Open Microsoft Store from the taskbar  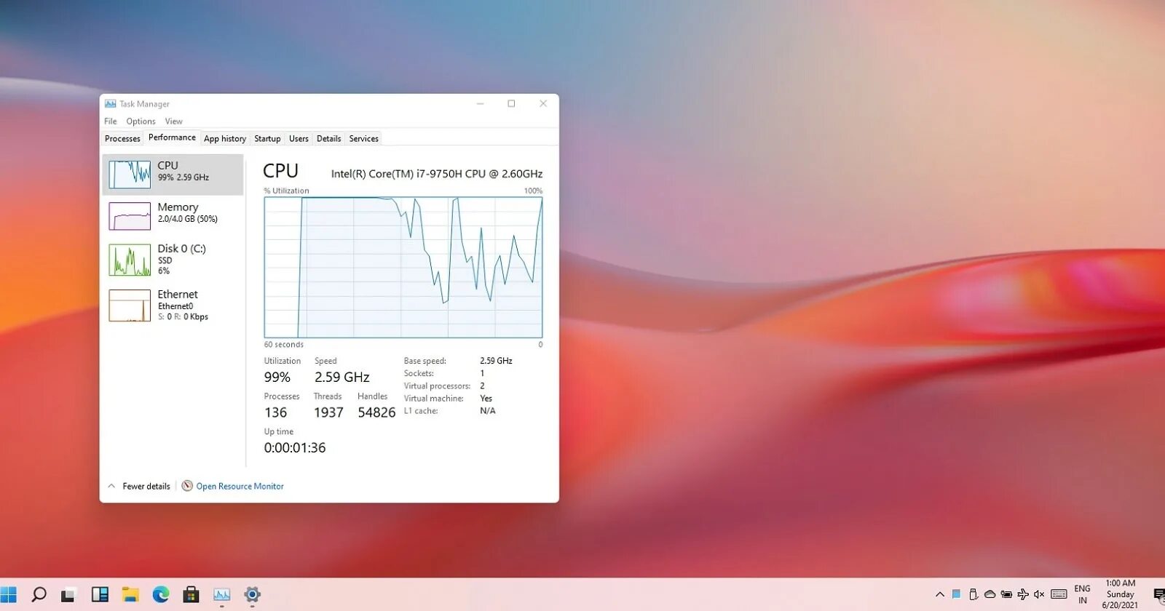click(191, 594)
